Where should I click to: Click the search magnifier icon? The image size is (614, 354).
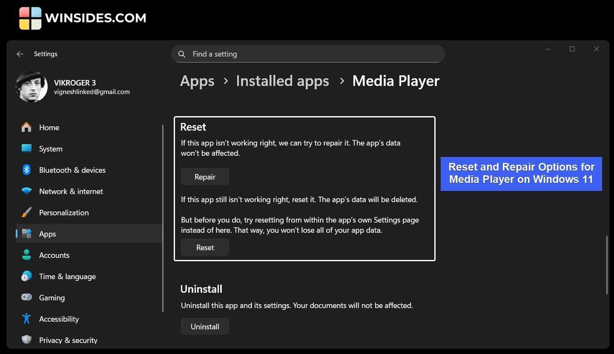(182, 54)
